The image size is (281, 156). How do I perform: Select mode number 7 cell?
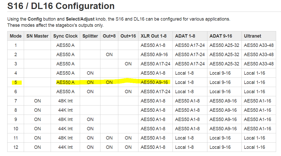(15, 101)
